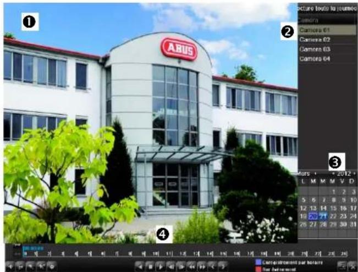Click the blue 'Enregistrement par horaire' legend swatch
358x272 pixels.
tap(258, 263)
